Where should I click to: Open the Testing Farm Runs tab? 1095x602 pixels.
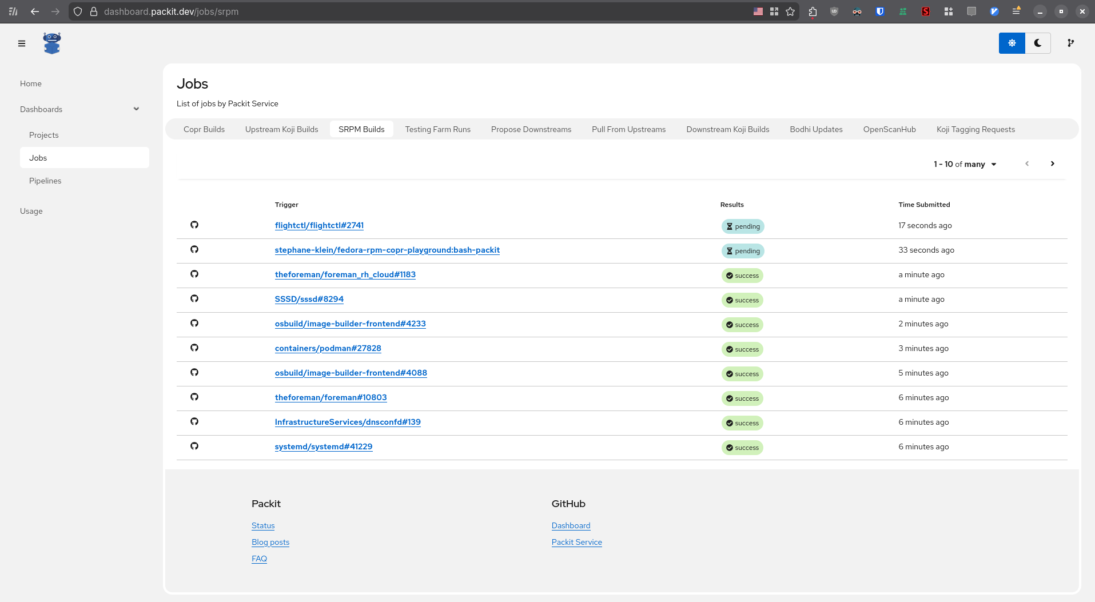pyautogui.click(x=437, y=129)
